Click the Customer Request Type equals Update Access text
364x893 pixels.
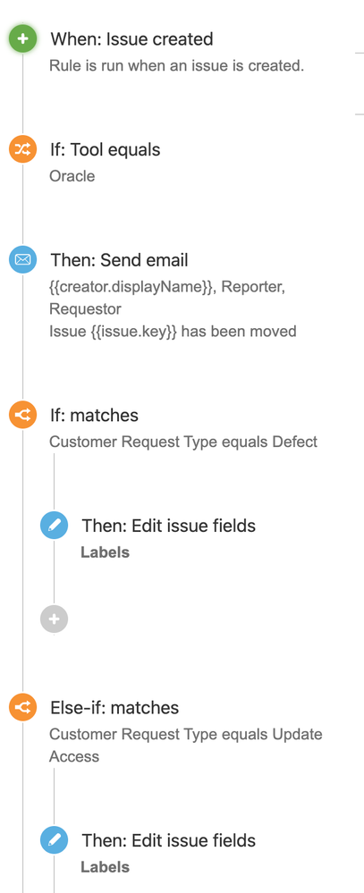point(186,745)
